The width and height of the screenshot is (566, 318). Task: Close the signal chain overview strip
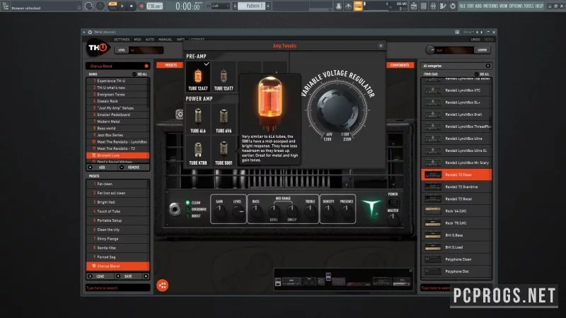(410, 271)
